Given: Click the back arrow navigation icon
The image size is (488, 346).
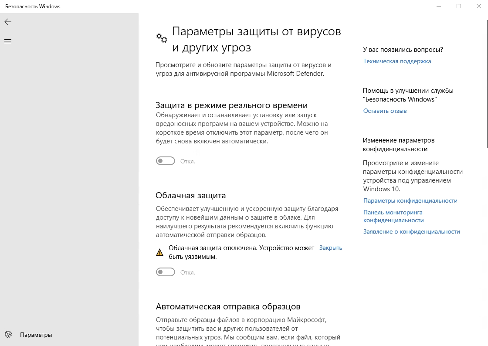Looking at the screenshot, I should (8, 22).
